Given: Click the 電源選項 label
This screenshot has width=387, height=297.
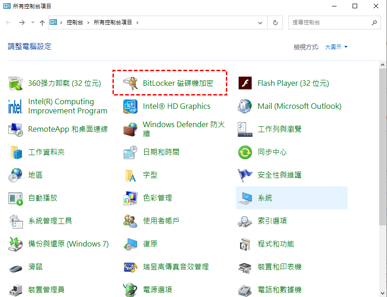Looking at the screenshot, I should click(x=157, y=289).
